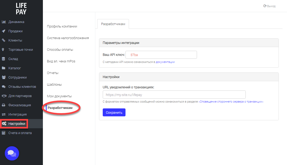
Task: Open the Отзывы клиентов menu section
Action: coord(22,87)
